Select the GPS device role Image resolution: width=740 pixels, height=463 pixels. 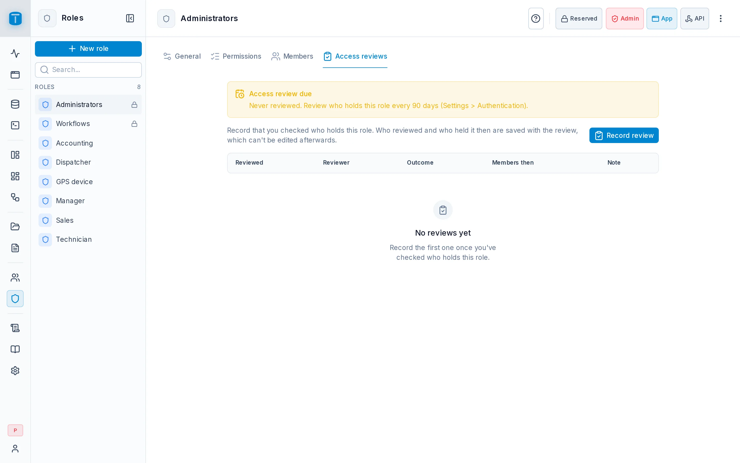(88, 182)
